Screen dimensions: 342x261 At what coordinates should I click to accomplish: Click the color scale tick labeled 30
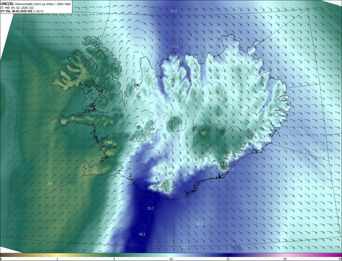[285, 259]
